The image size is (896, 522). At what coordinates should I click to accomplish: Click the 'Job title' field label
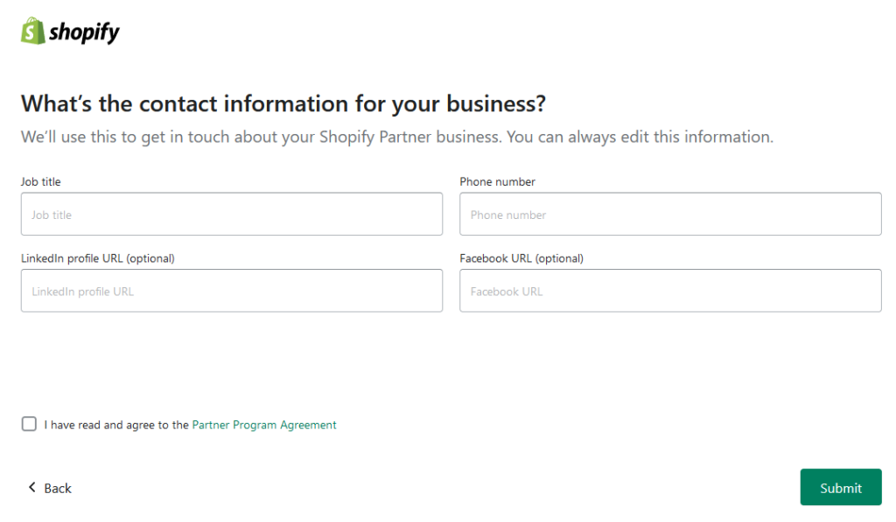pos(41,182)
